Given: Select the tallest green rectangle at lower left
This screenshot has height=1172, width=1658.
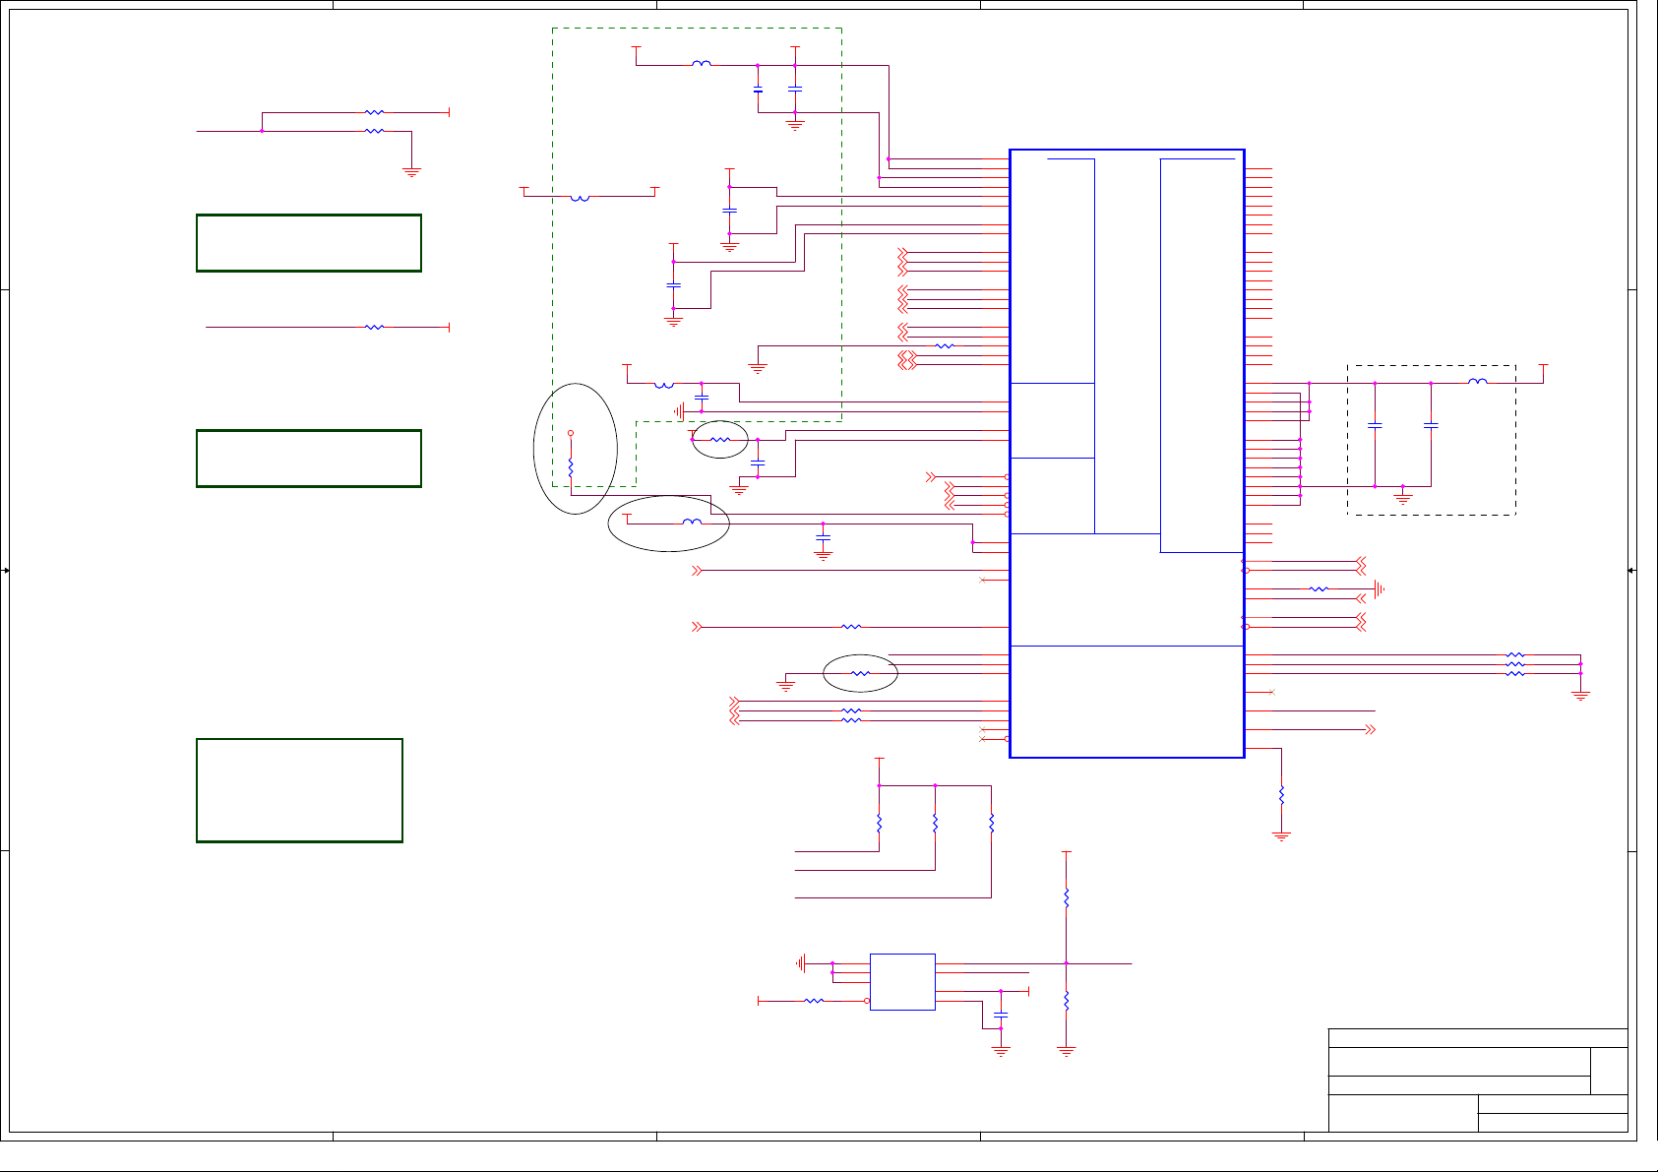Looking at the screenshot, I should [x=300, y=790].
